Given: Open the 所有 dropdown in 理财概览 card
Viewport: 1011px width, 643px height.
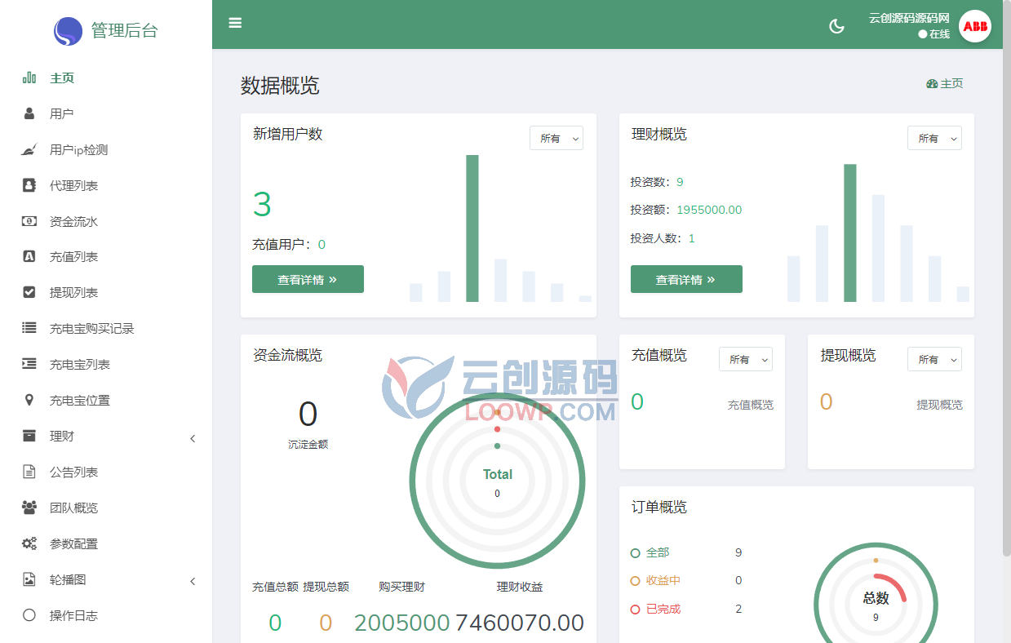Looking at the screenshot, I should pos(934,138).
